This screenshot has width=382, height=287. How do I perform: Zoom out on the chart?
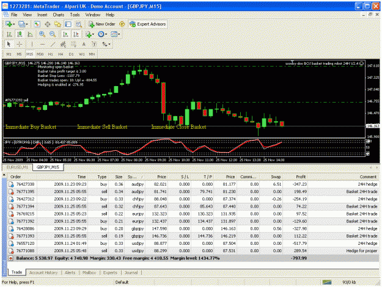pos(53,34)
